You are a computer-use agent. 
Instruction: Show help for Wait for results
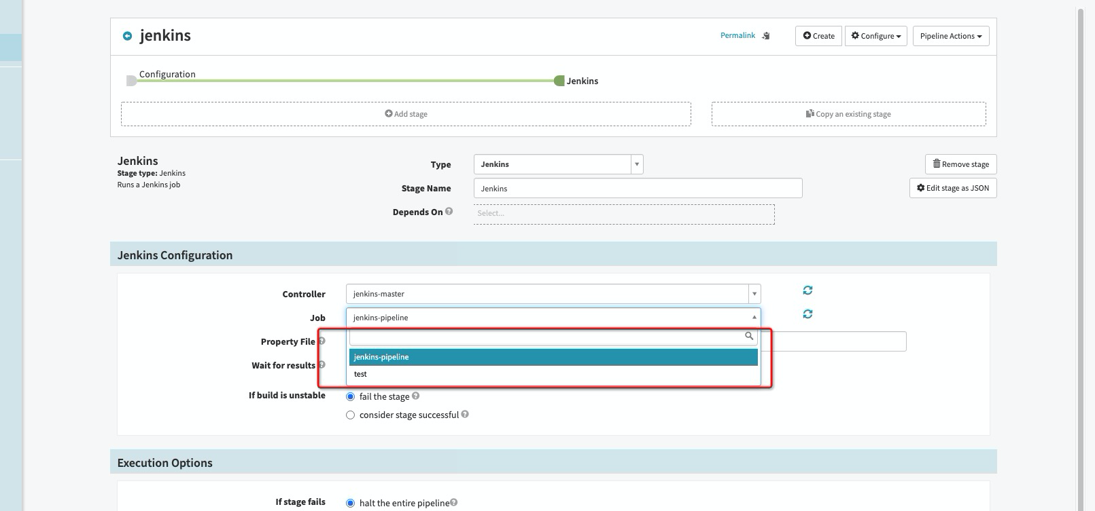pos(321,364)
